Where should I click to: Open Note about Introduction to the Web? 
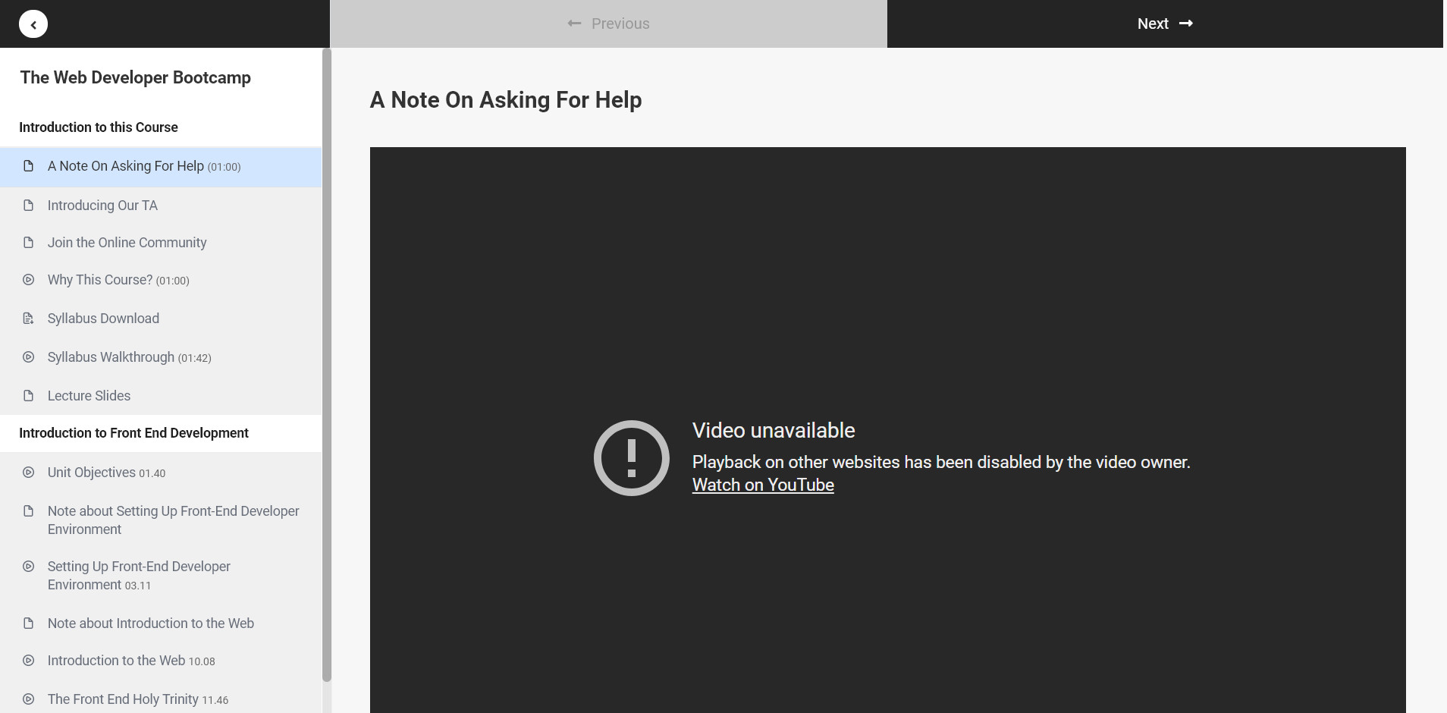[150, 623]
